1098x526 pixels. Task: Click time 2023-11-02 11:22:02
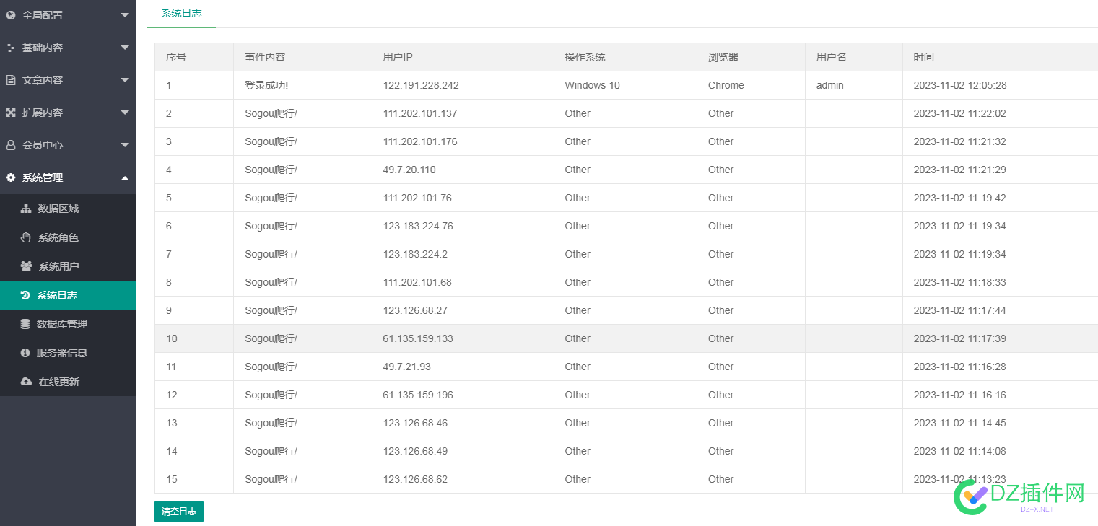(x=959, y=113)
